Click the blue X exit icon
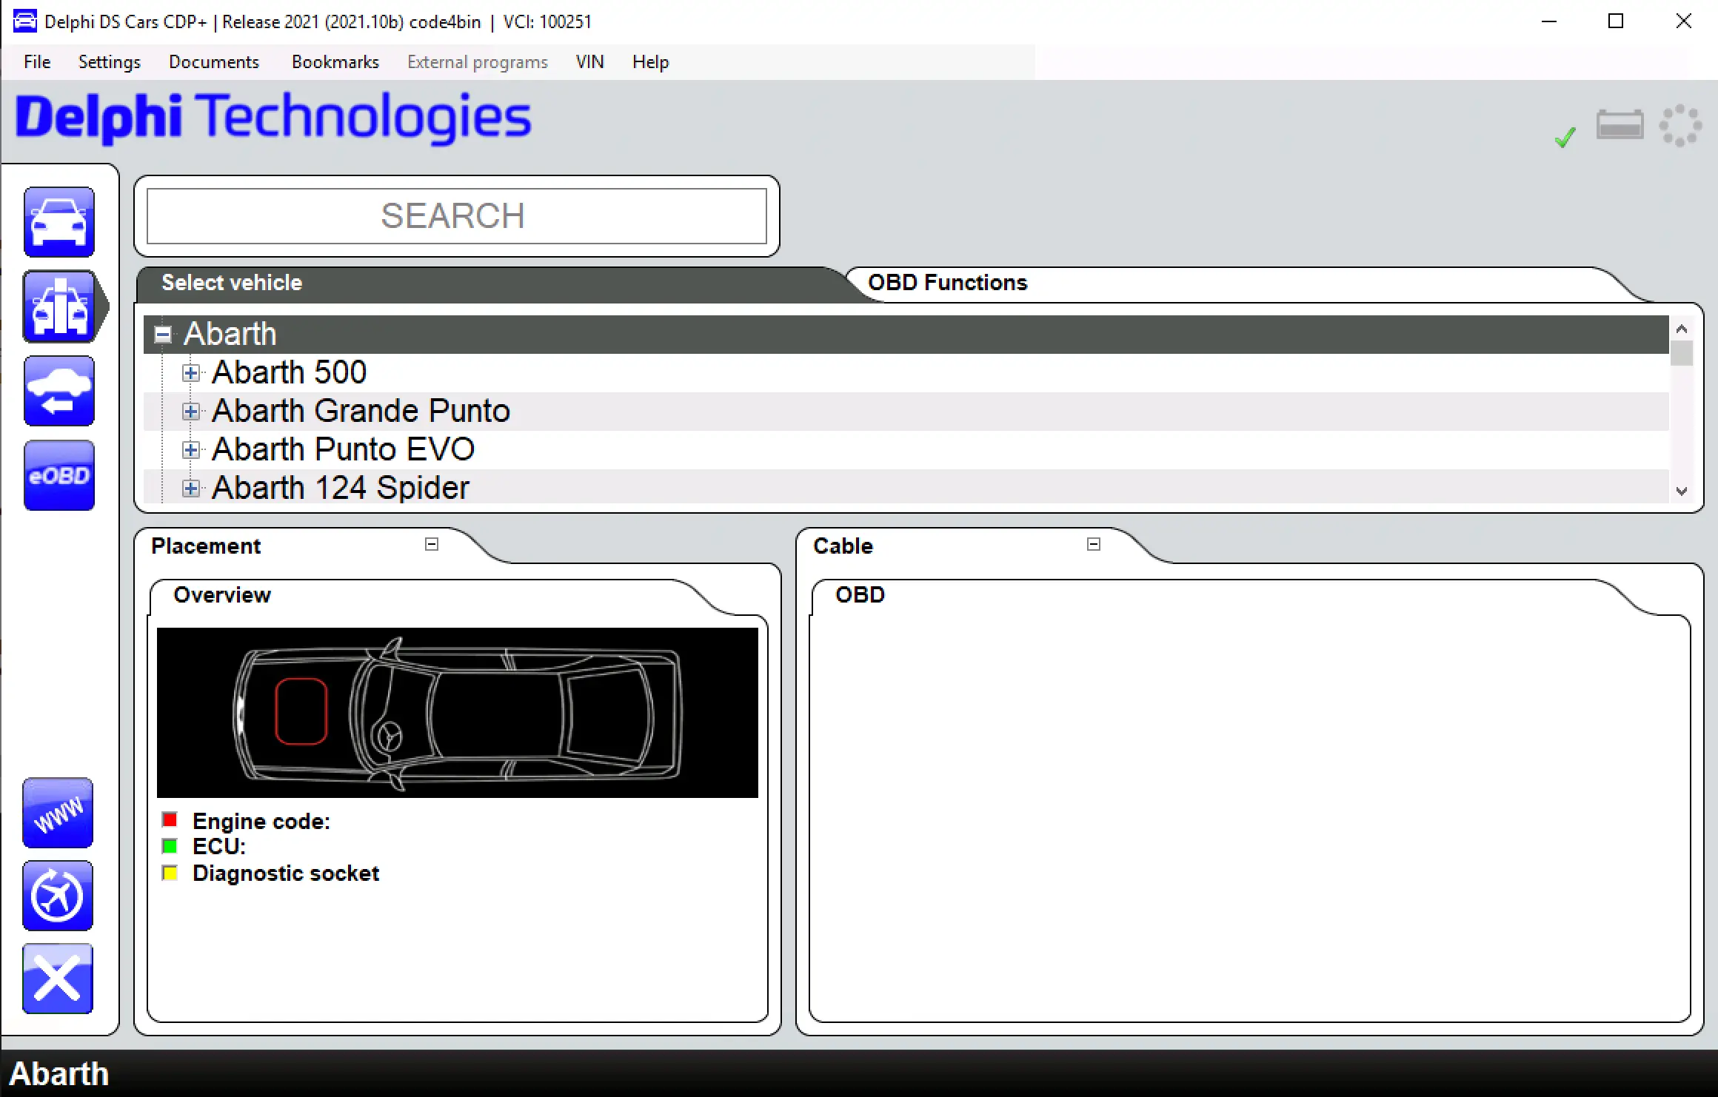 pos(58,979)
